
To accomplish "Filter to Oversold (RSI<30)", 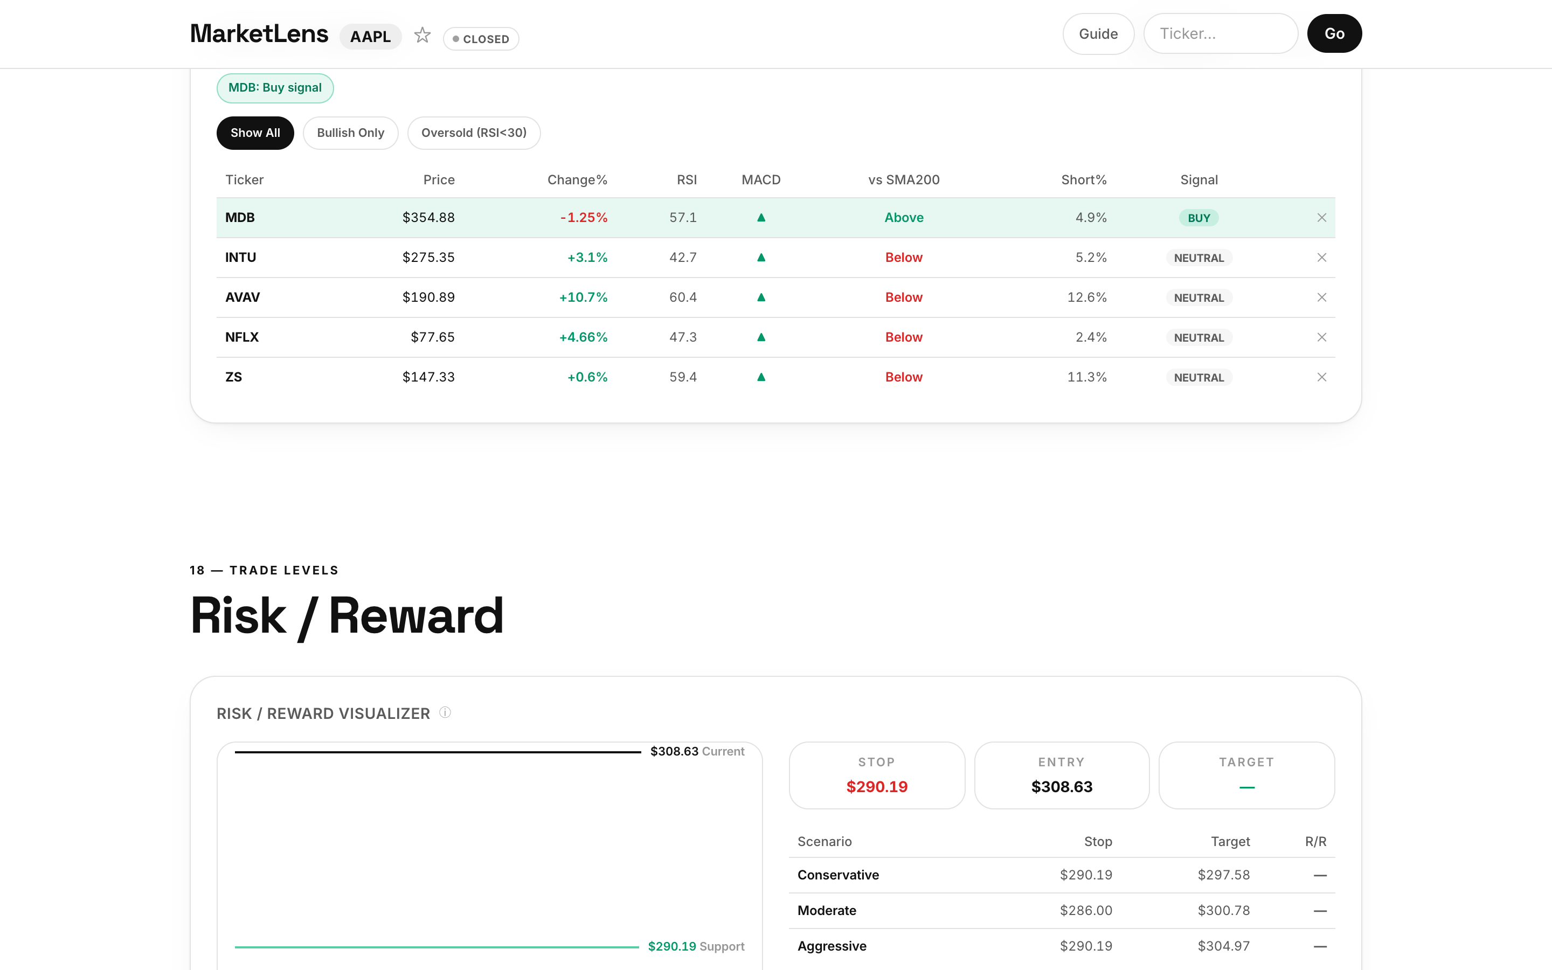I will [x=474, y=133].
